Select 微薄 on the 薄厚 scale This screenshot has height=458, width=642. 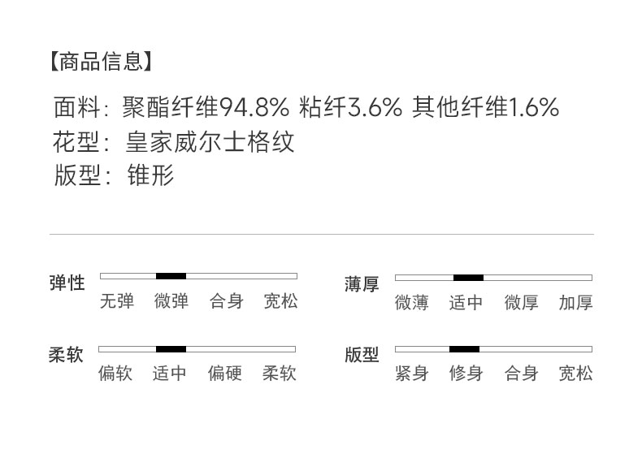pyautogui.click(x=411, y=303)
